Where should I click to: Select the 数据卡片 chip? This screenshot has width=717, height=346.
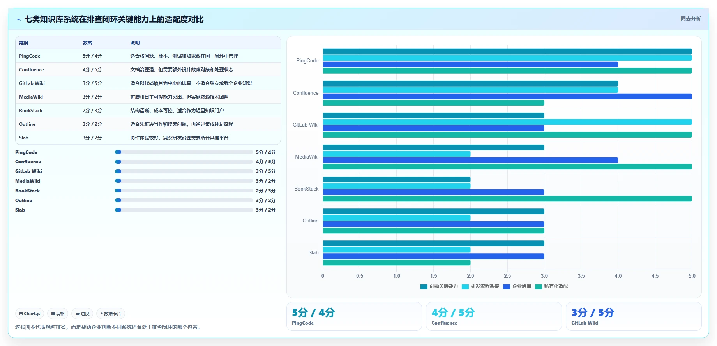coord(111,314)
